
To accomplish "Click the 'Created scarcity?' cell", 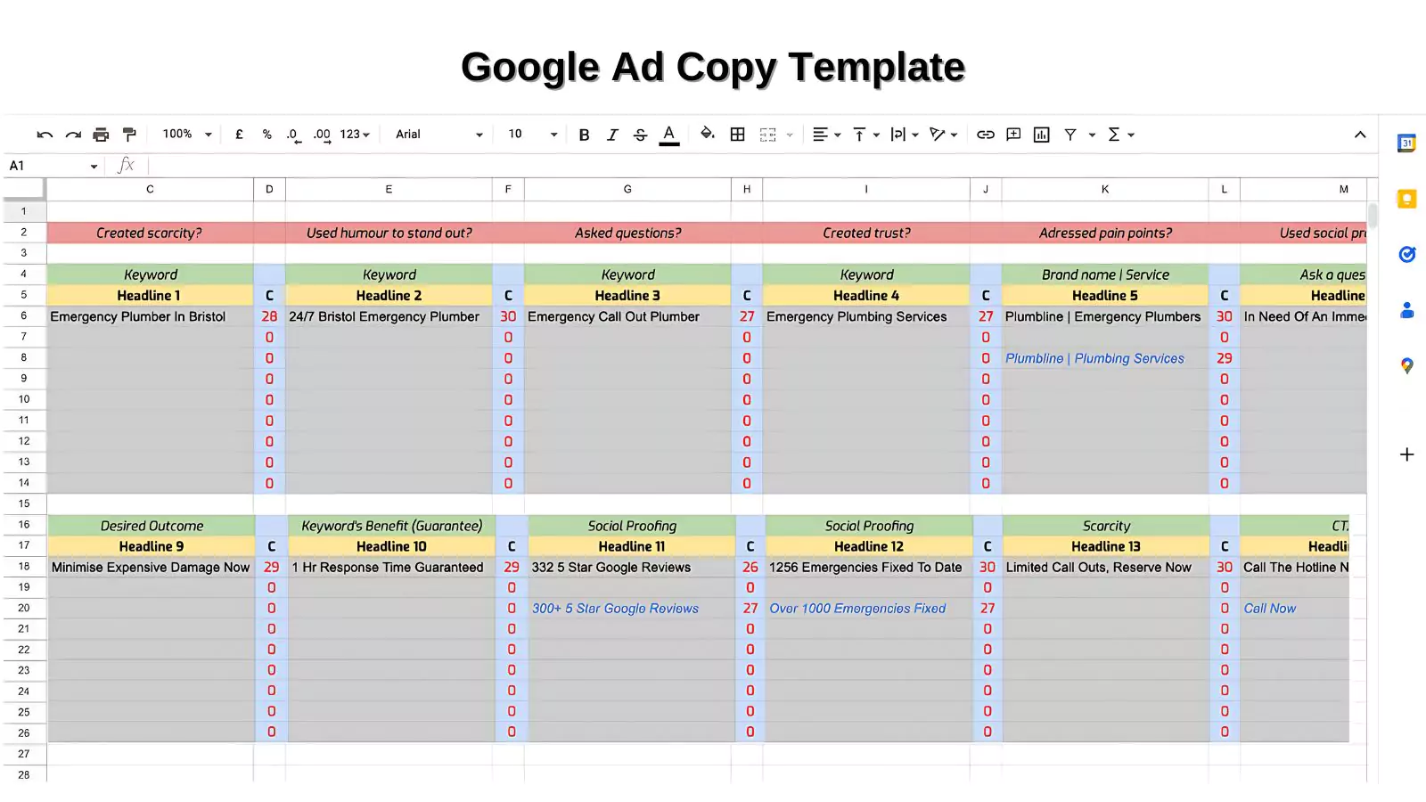I will [149, 233].
